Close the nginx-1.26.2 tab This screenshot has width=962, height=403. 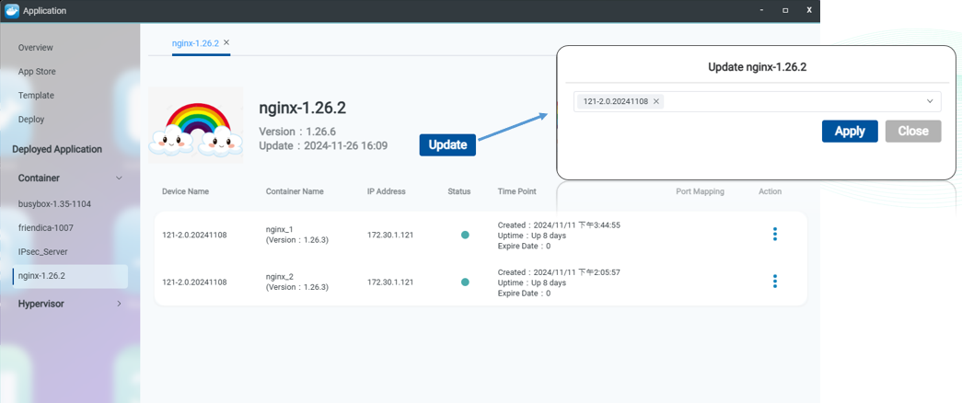[226, 42]
